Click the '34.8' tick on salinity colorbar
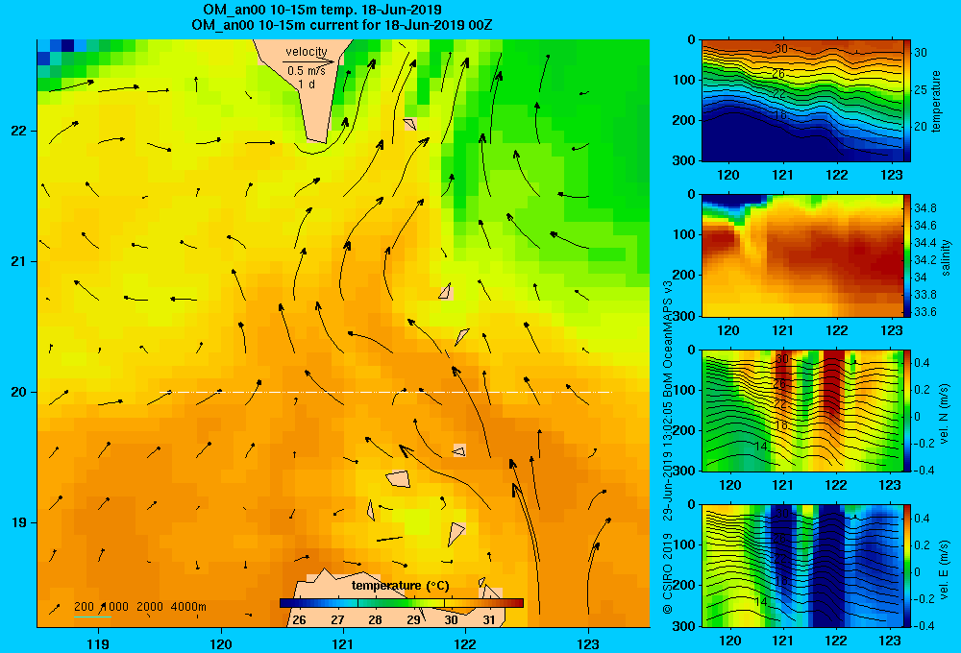 pyautogui.click(x=925, y=208)
